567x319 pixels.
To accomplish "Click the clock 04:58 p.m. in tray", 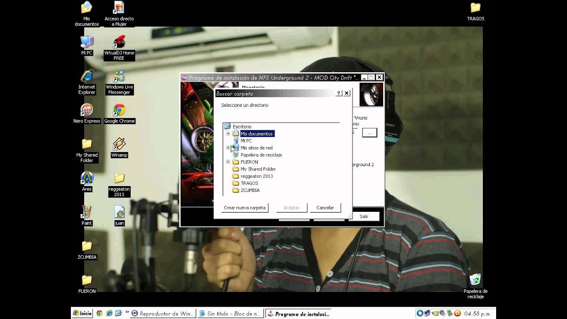I will [478, 314].
